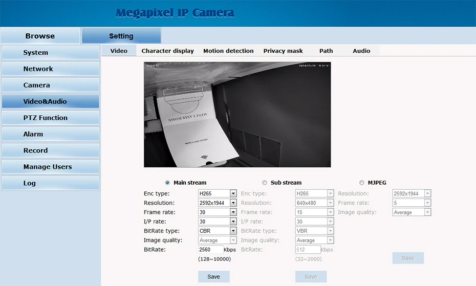Open MJPEG Resolution dropdown

click(x=412, y=193)
